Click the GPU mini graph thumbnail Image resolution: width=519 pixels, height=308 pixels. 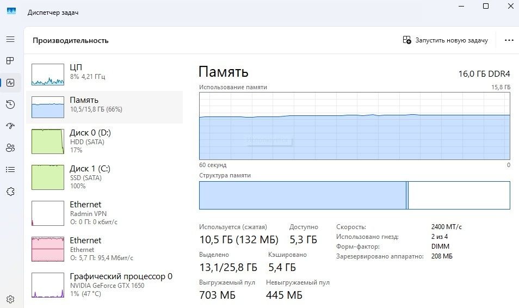pos(48,285)
